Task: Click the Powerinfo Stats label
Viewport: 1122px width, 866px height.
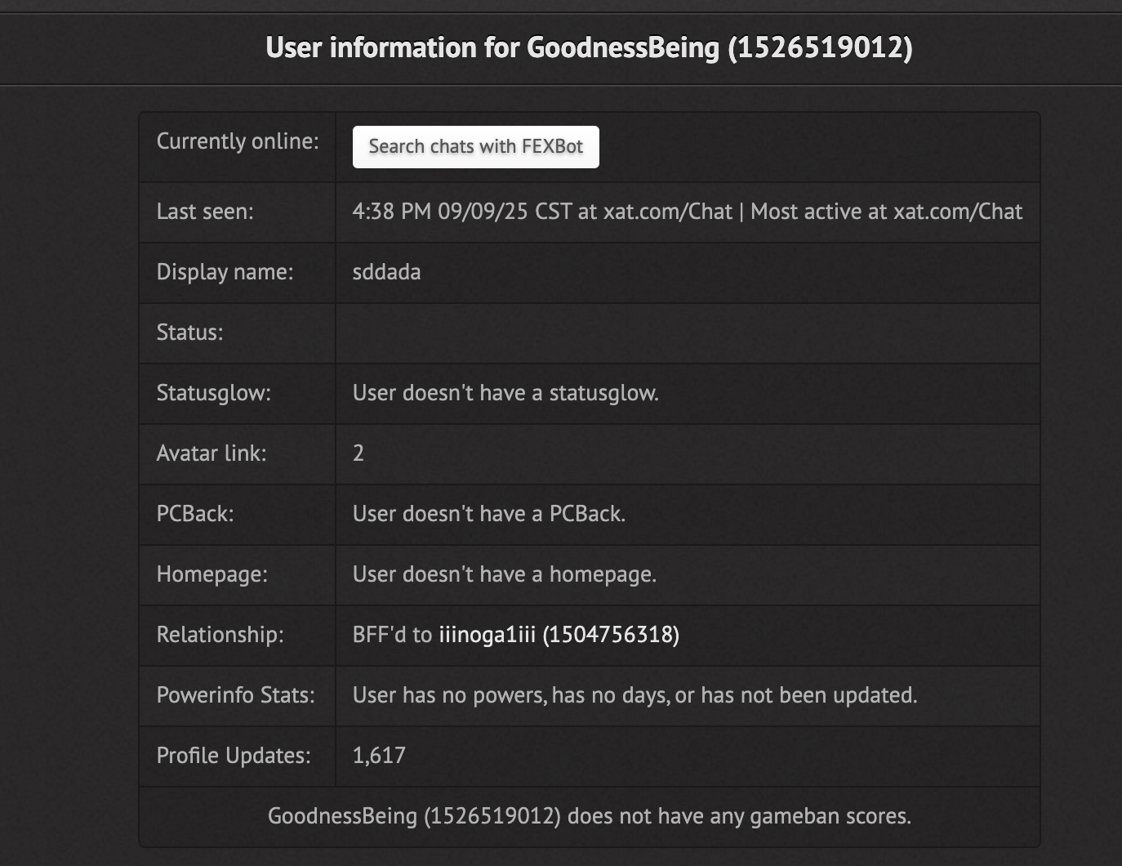Action: click(x=235, y=695)
